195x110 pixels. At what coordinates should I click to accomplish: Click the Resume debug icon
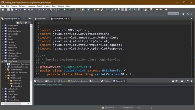(x=25, y=9)
